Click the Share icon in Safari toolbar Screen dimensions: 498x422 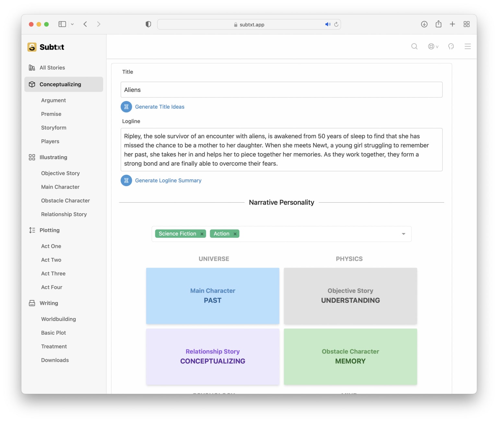pos(438,24)
